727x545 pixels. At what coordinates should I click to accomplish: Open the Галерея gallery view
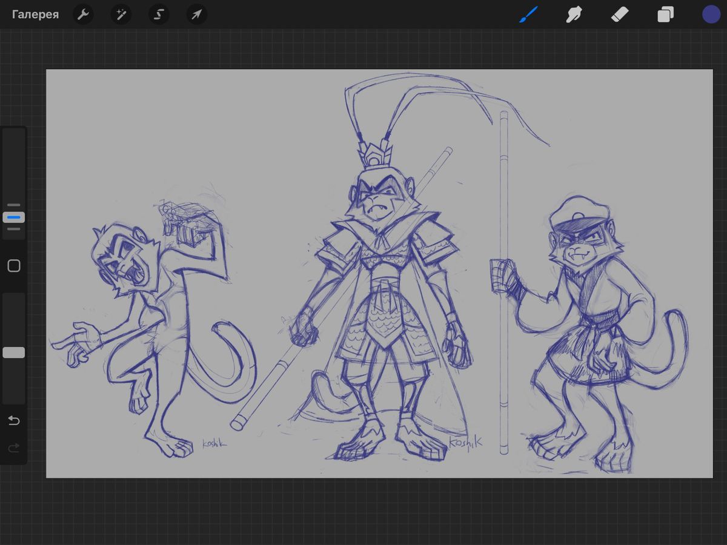tap(36, 15)
